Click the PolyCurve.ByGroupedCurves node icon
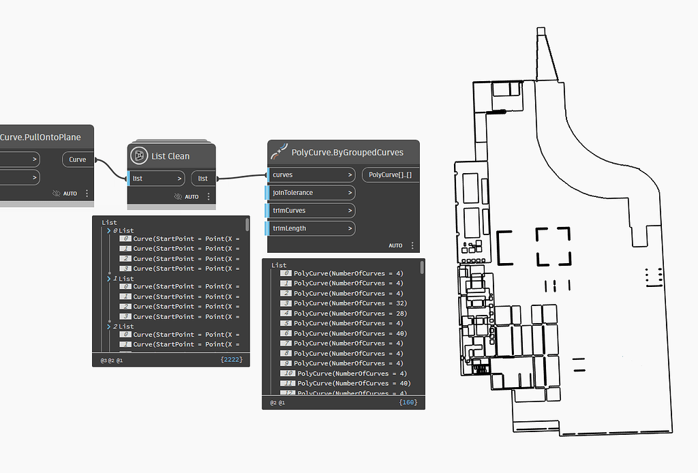Image resolution: width=698 pixels, height=473 pixels. point(278,152)
